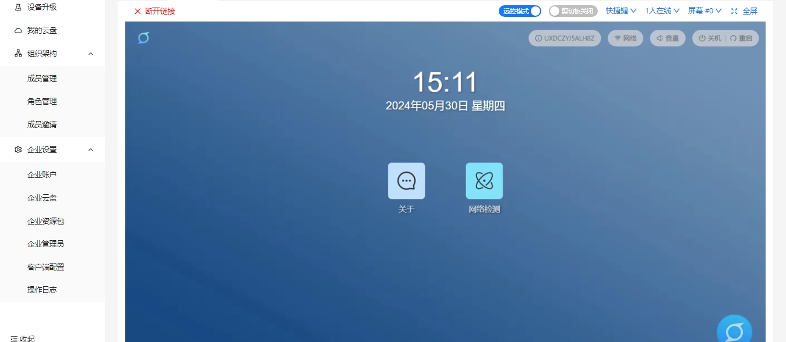The width and height of the screenshot is (786, 342).
Task: Click the 全屏 fullscreen button
Action: click(x=750, y=11)
